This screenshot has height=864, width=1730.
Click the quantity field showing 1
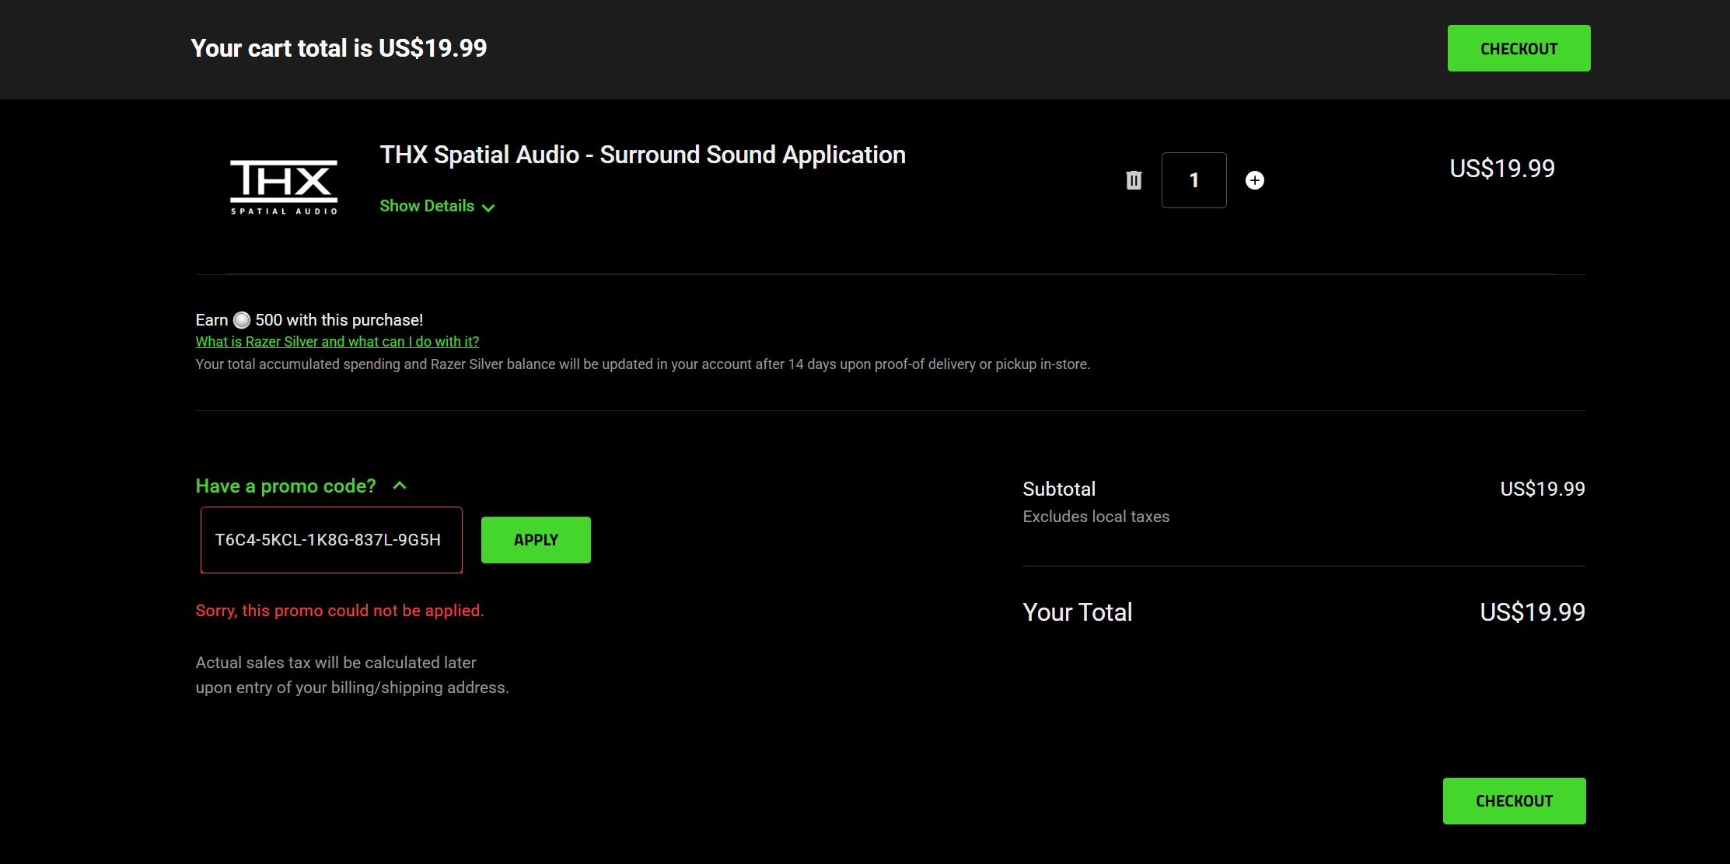[x=1194, y=180]
